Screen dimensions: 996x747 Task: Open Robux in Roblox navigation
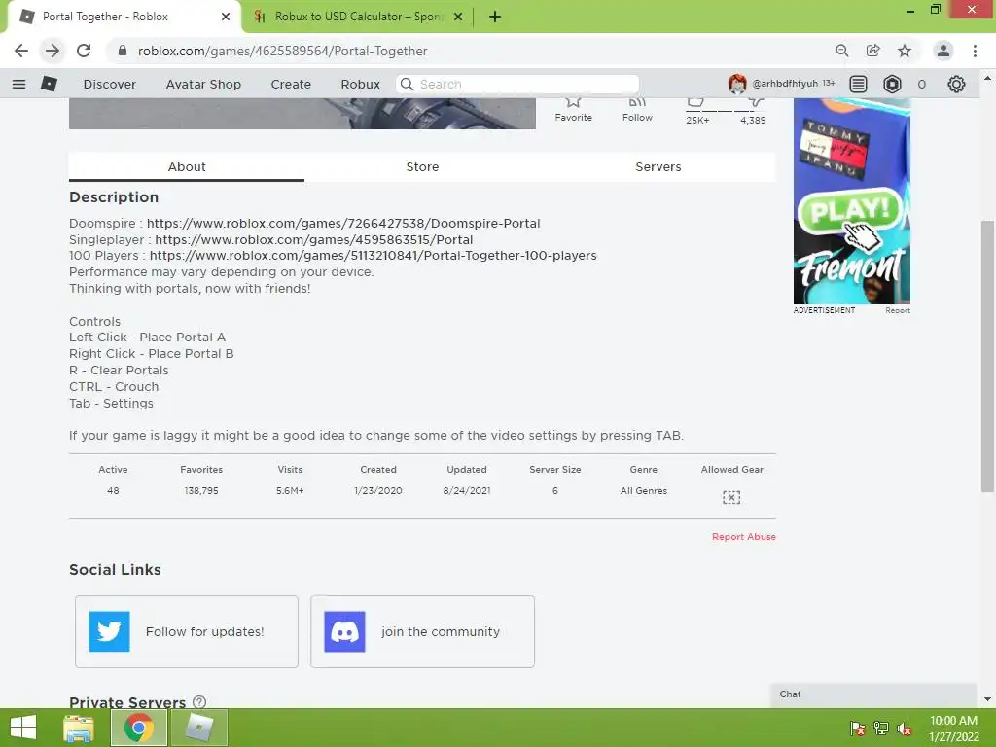(x=360, y=85)
